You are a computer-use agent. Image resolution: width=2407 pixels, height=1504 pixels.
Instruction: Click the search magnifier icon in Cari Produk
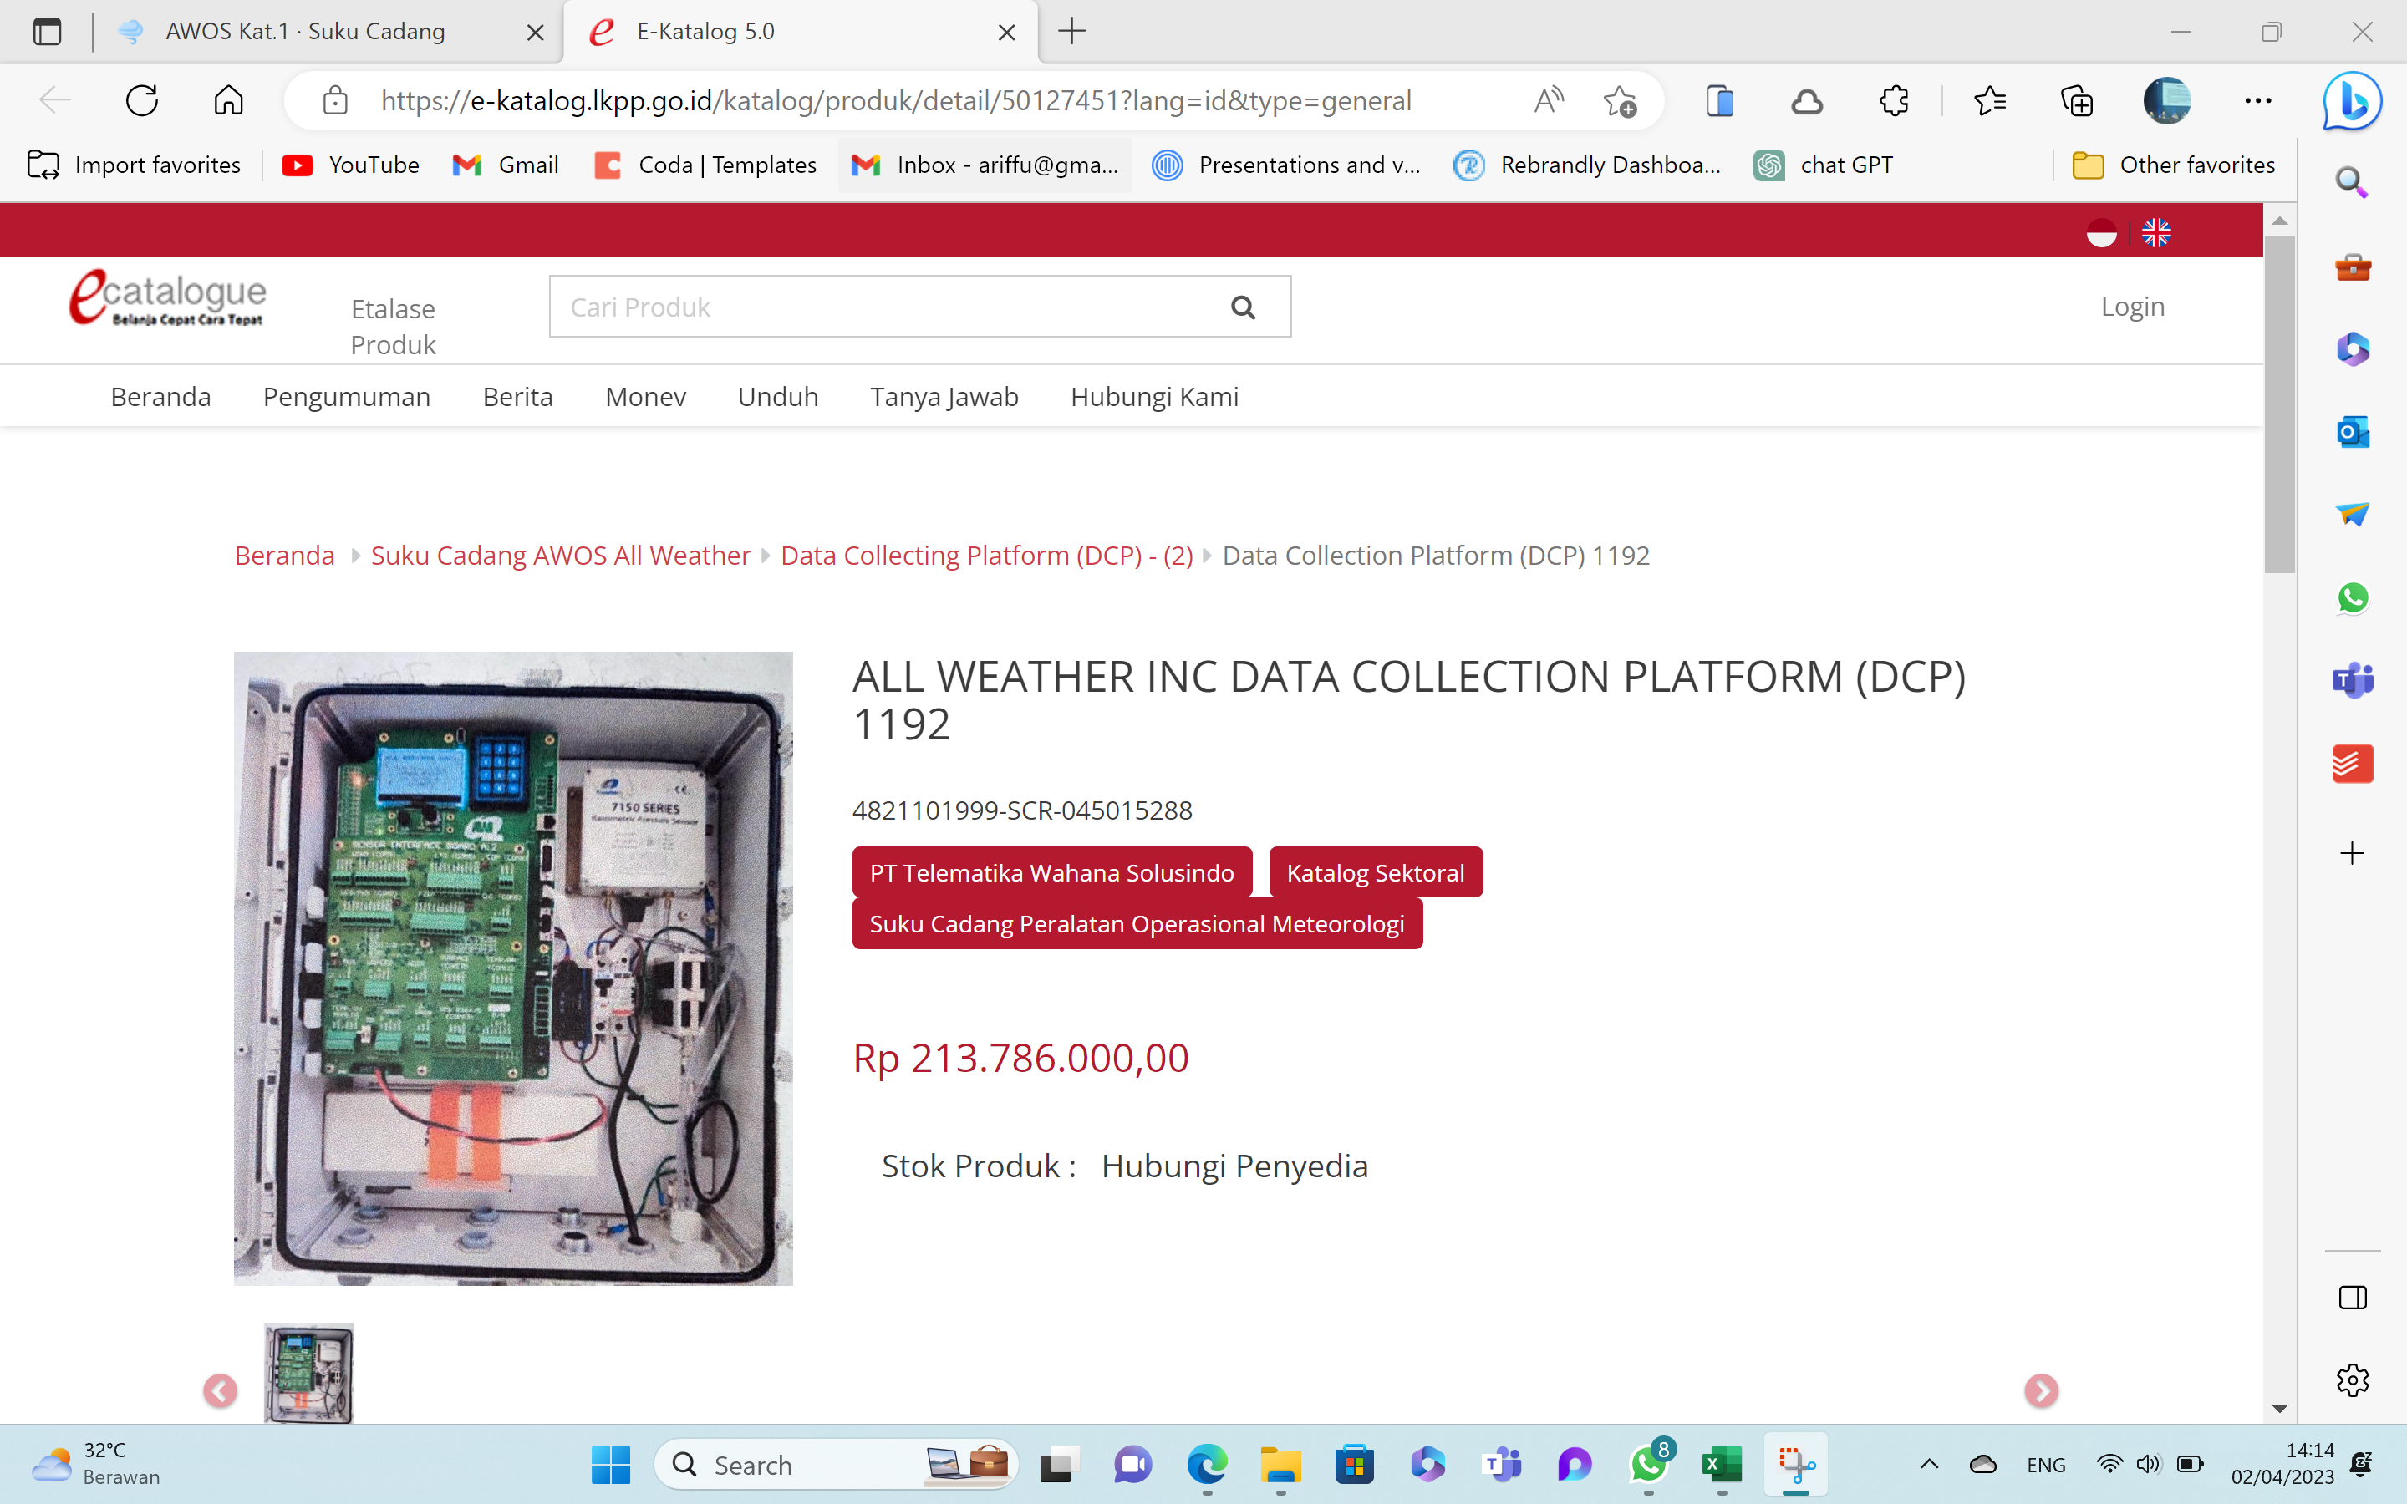click(1242, 307)
